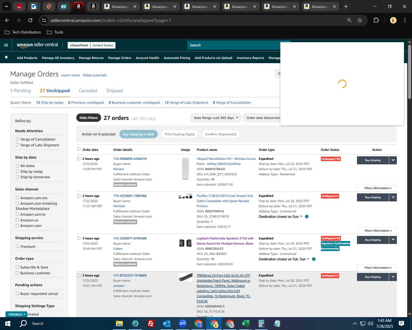
Task: Switch to the pinned EC tab
Action: coord(64,6)
